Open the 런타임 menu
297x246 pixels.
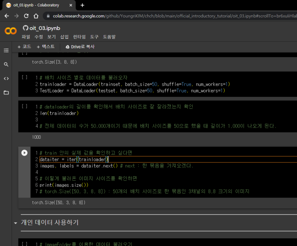79,37
